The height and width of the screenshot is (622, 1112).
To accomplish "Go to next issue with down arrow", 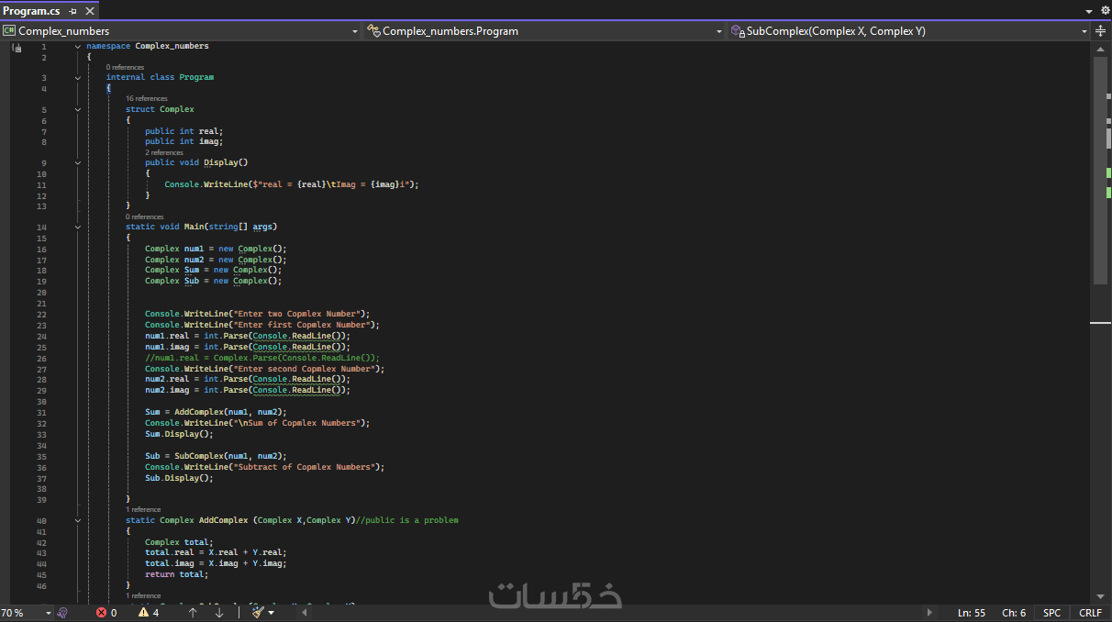I will click(x=219, y=613).
